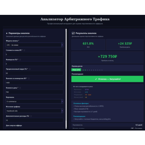Viewport: 145px width, 145px height.
Task: Click the Риск: низкий (2/10) factor line
Action: 81,109
